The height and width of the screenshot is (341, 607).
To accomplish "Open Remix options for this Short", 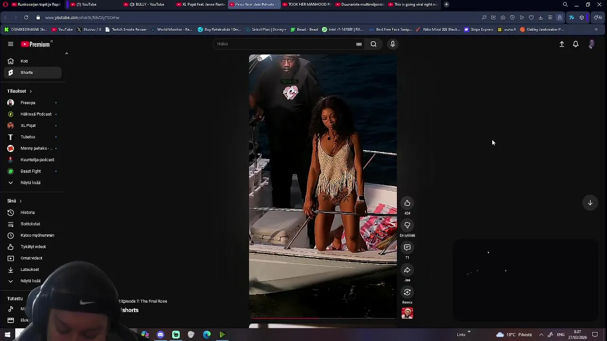I will [x=407, y=292].
